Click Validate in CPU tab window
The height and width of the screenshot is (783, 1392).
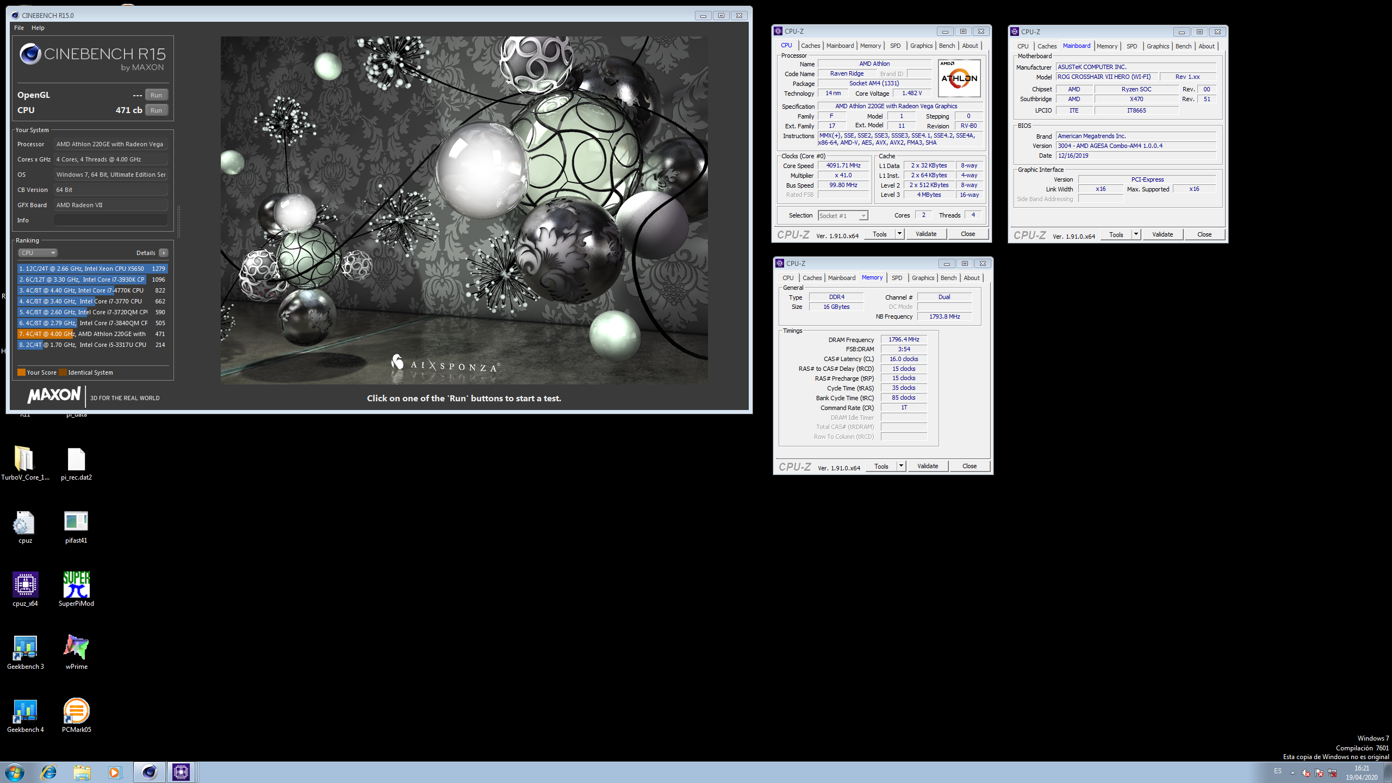point(926,234)
